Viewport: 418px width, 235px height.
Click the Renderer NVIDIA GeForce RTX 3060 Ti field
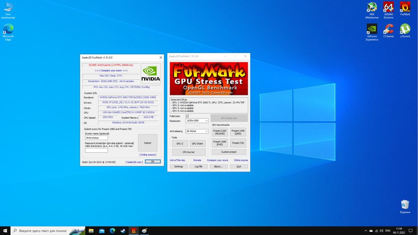(128, 97)
